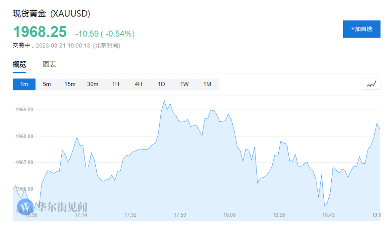Select the 5m timeframe
This screenshot has width=390, height=225.
pos(47,84)
